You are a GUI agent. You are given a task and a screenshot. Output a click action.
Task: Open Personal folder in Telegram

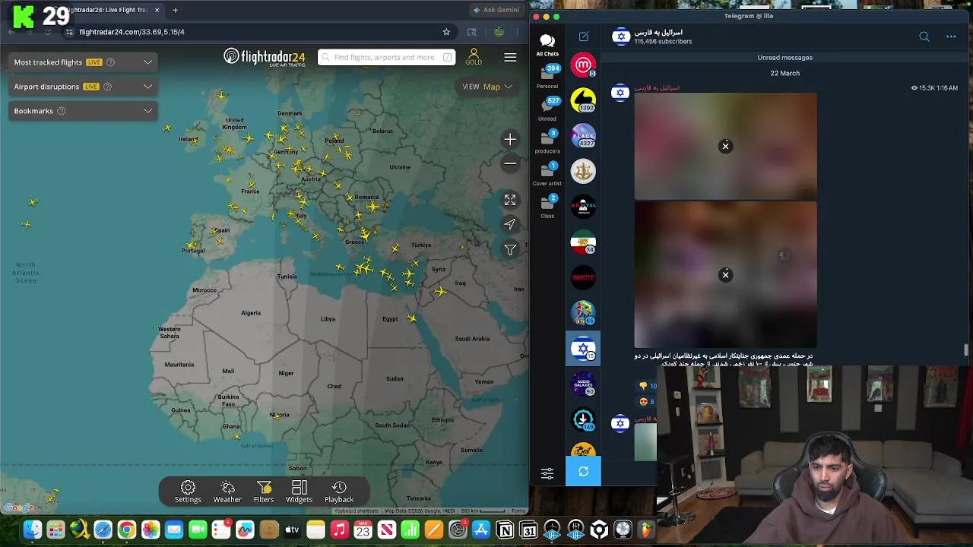coord(547,77)
